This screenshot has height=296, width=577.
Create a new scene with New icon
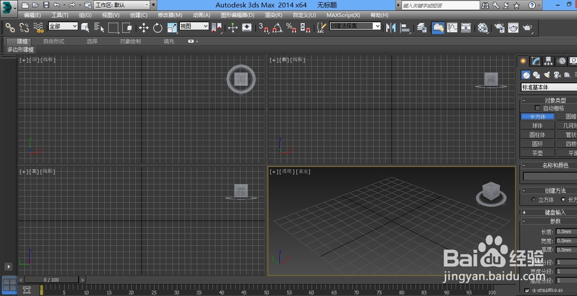[25, 5]
